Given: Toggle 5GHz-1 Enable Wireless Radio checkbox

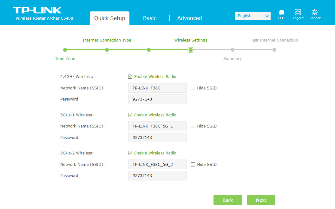Looking at the screenshot, I should (x=130, y=115).
